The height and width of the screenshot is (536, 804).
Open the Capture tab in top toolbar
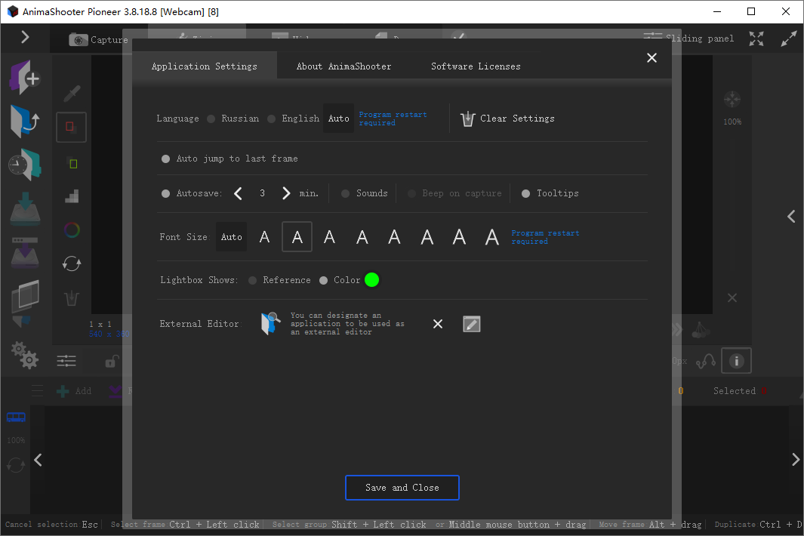[98, 39]
